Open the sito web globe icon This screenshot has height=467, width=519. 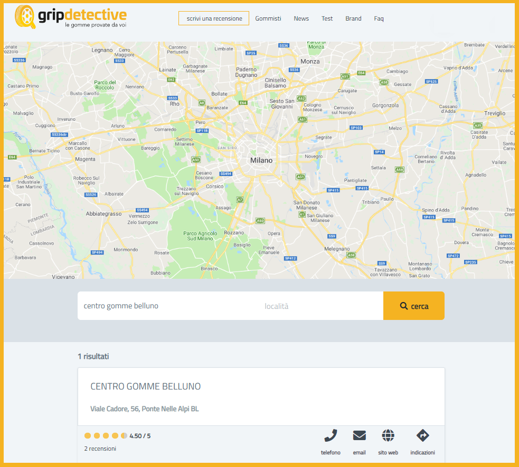click(388, 436)
